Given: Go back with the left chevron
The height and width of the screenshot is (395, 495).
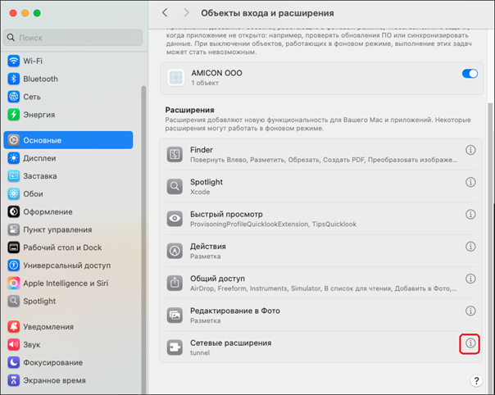Looking at the screenshot, I should (x=166, y=13).
